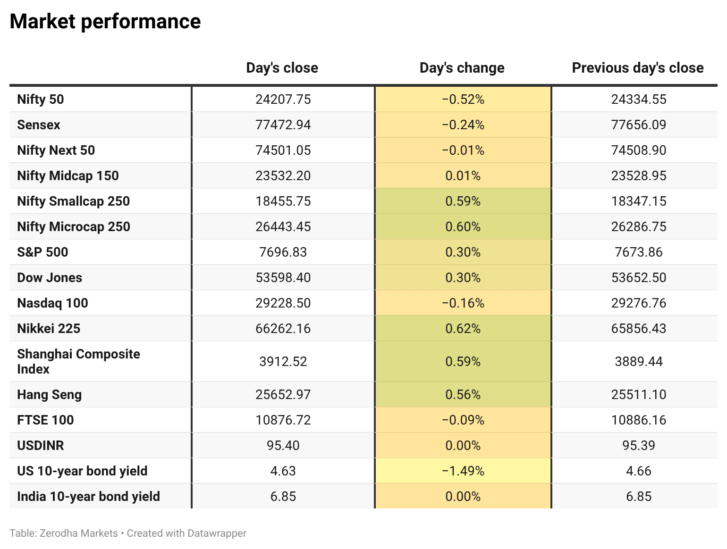
Task: Select the Sensex row label
Action: click(x=39, y=125)
